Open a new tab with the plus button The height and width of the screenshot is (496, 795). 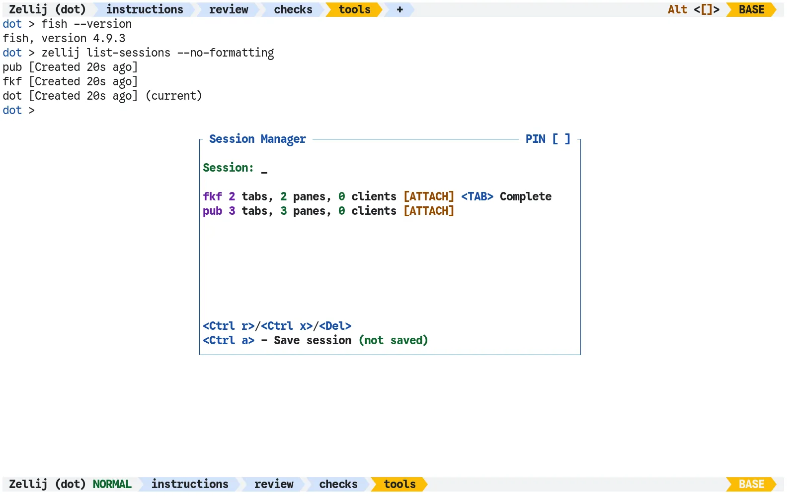pyautogui.click(x=399, y=9)
